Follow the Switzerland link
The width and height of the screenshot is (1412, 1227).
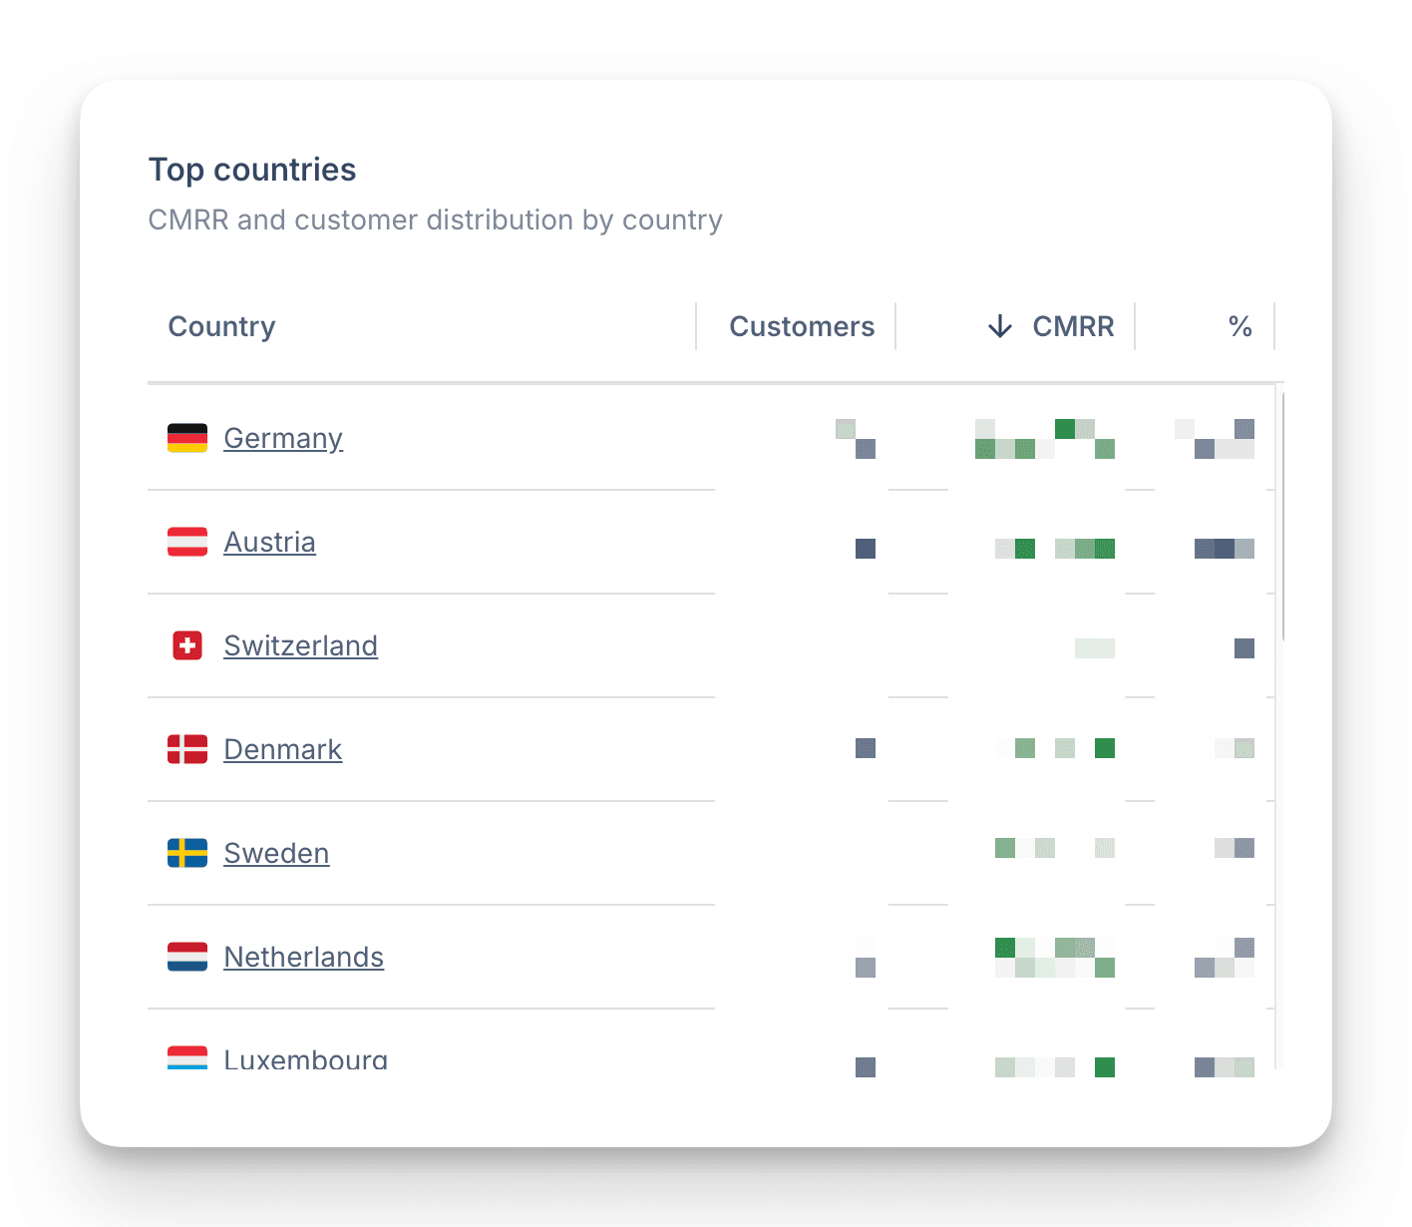click(300, 645)
